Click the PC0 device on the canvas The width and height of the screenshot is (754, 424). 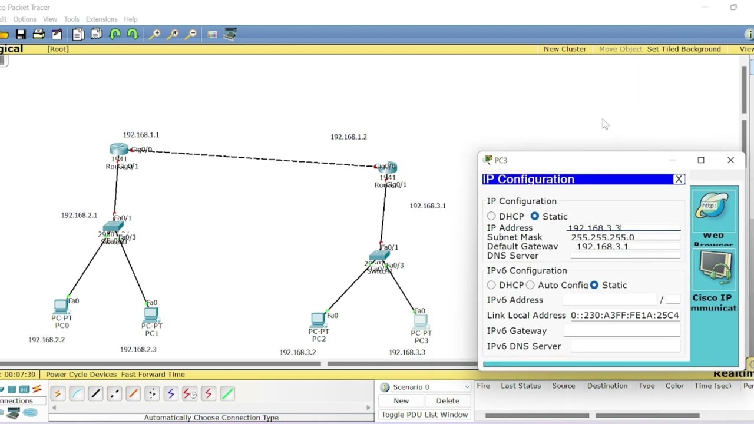pyautogui.click(x=61, y=306)
